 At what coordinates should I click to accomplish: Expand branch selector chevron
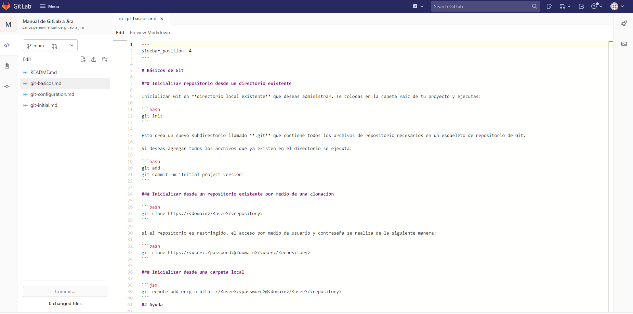pyautogui.click(x=72, y=46)
